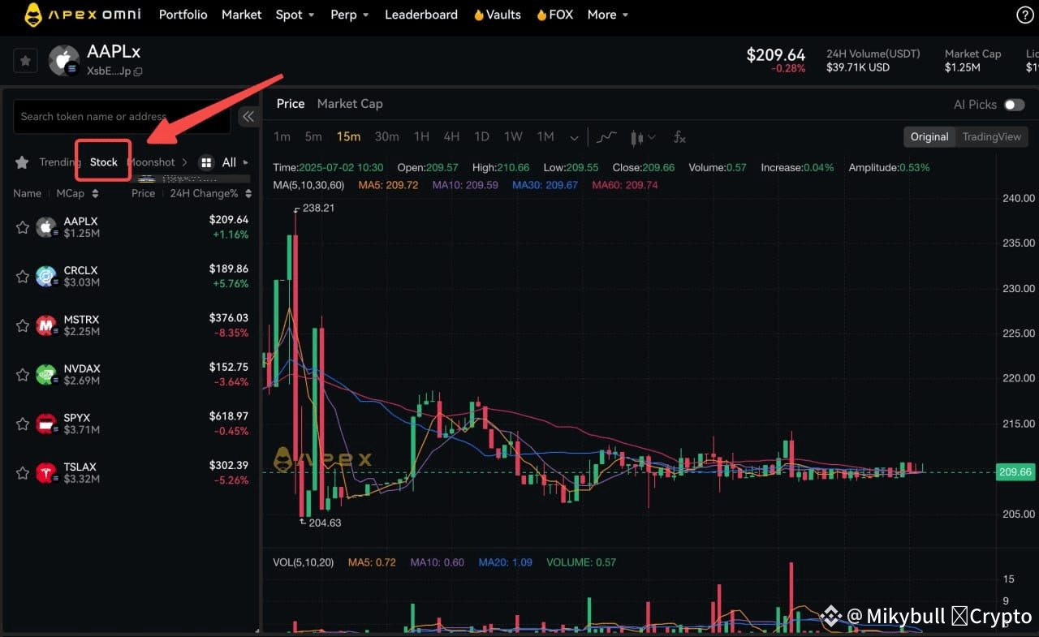Image resolution: width=1039 pixels, height=637 pixels.
Task: Open the fx indicators icon
Action: (x=679, y=137)
